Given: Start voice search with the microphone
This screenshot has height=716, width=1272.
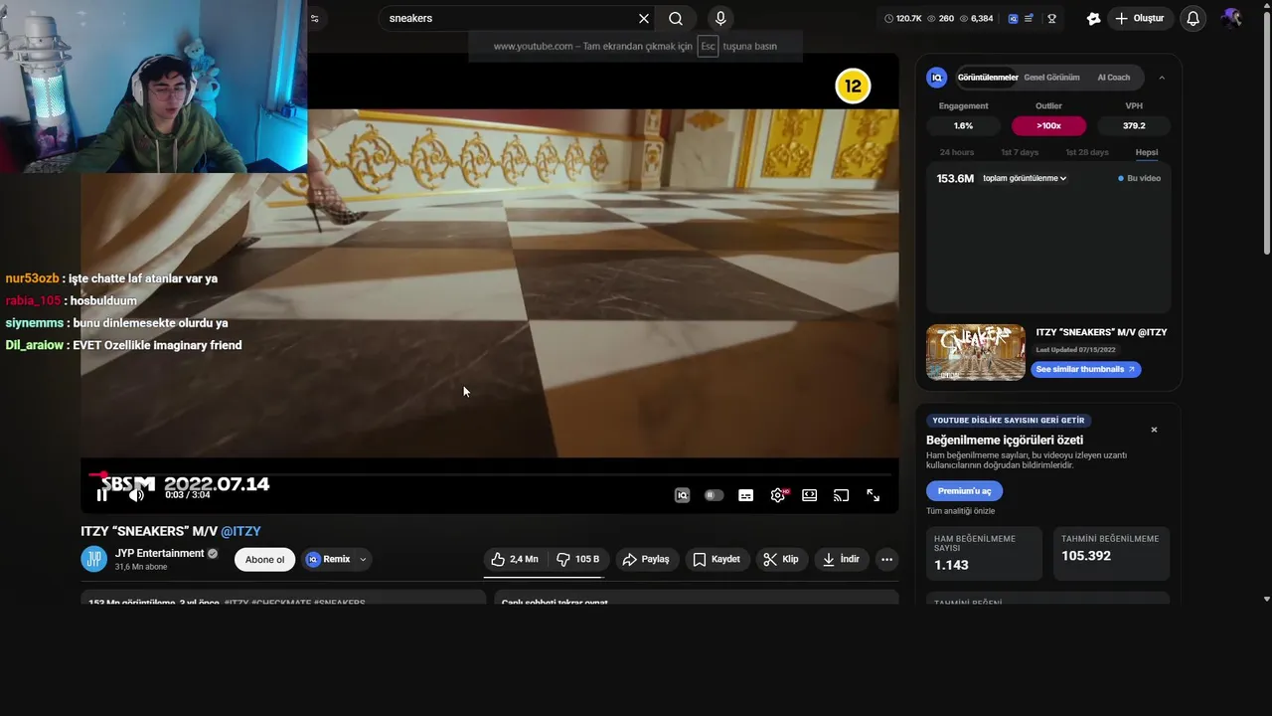Looking at the screenshot, I should click(720, 18).
